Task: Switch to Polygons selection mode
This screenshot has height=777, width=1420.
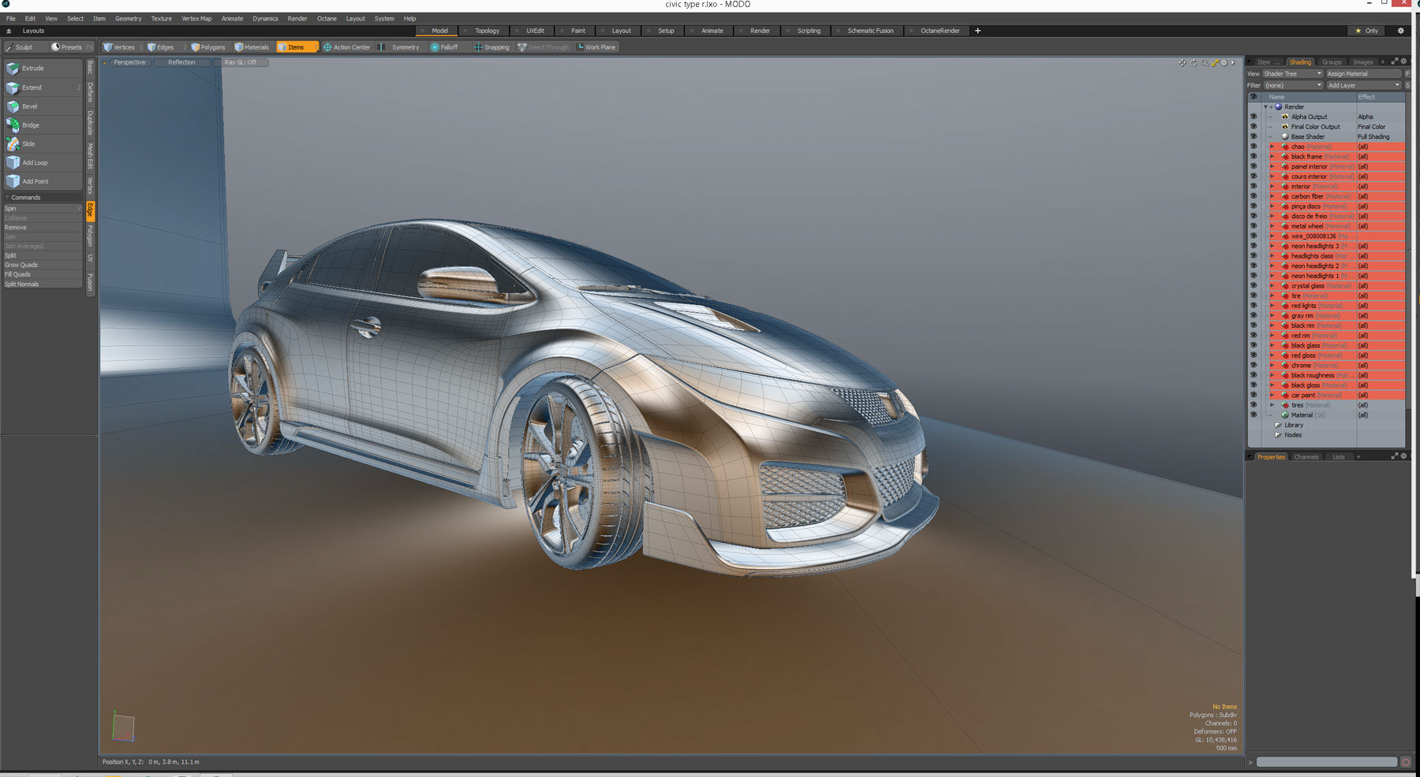Action: (207, 46)
